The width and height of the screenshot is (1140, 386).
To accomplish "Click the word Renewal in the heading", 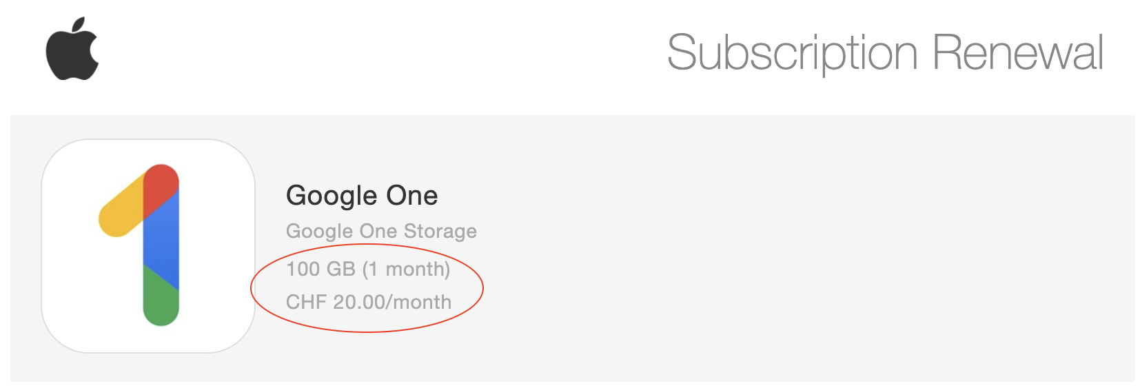I will pos(1017,53).
